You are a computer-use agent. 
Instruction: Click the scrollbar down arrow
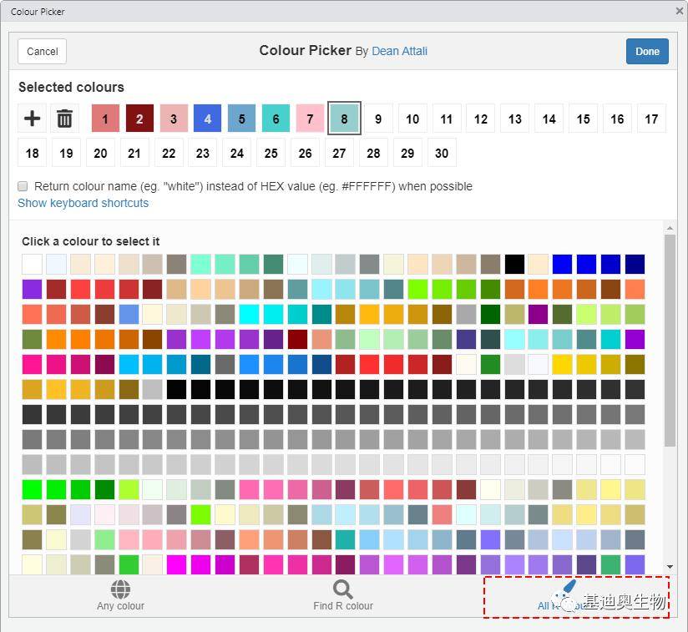(x=670, y=567)
